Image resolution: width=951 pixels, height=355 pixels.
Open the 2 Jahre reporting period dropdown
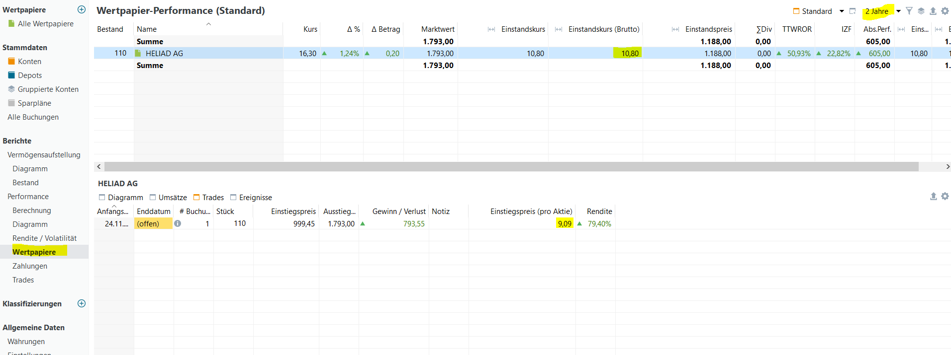898,11
